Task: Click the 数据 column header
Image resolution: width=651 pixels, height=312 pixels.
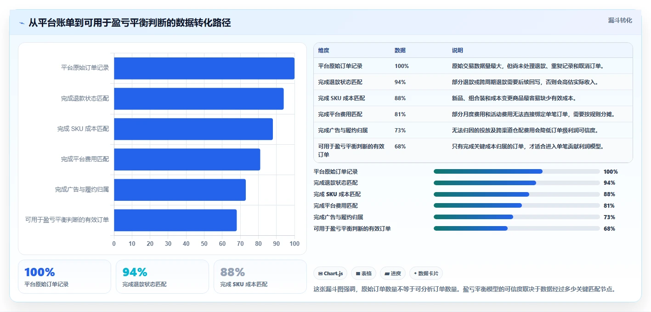Action: (400, 51)
